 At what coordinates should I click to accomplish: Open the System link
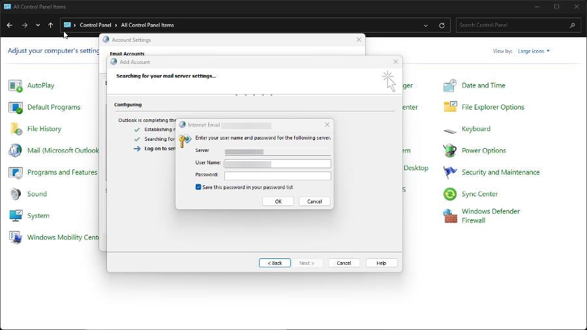[38, 216]
